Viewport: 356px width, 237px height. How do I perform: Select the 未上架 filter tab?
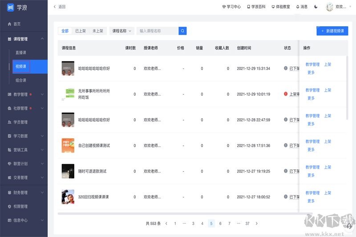tap(97, 31)
